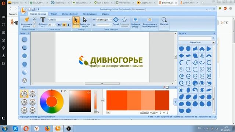
Task: Click the Структура заливки star icon
Action: (x=124, y=20)
